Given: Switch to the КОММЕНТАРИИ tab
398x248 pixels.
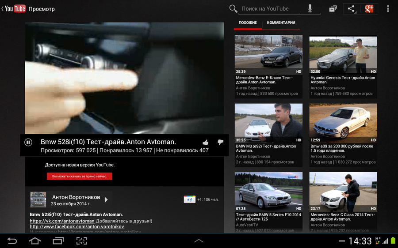Looking at the screenshot, I should pyautogui.click(x=281, y=23).
